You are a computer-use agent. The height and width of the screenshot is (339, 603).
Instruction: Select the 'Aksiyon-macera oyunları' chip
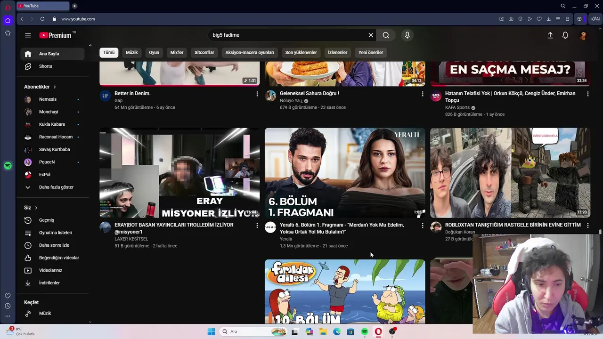tap(250, 52)
